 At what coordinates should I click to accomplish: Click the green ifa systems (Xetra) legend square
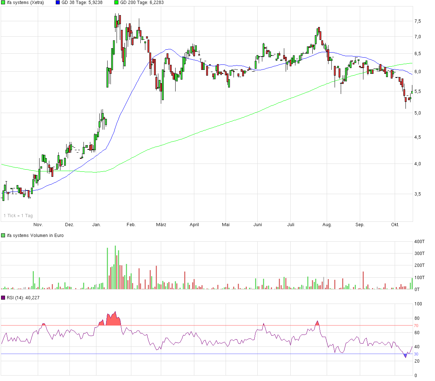[x=3, y=3]
